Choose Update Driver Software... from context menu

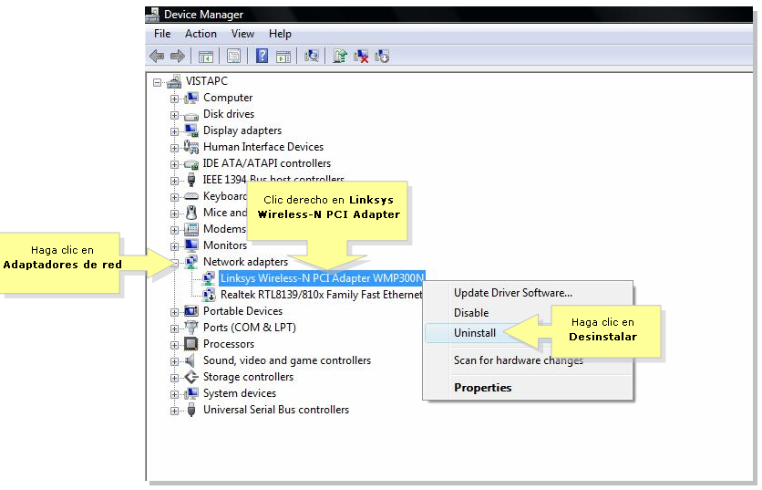pyautogui.click(x=529, y=293)
